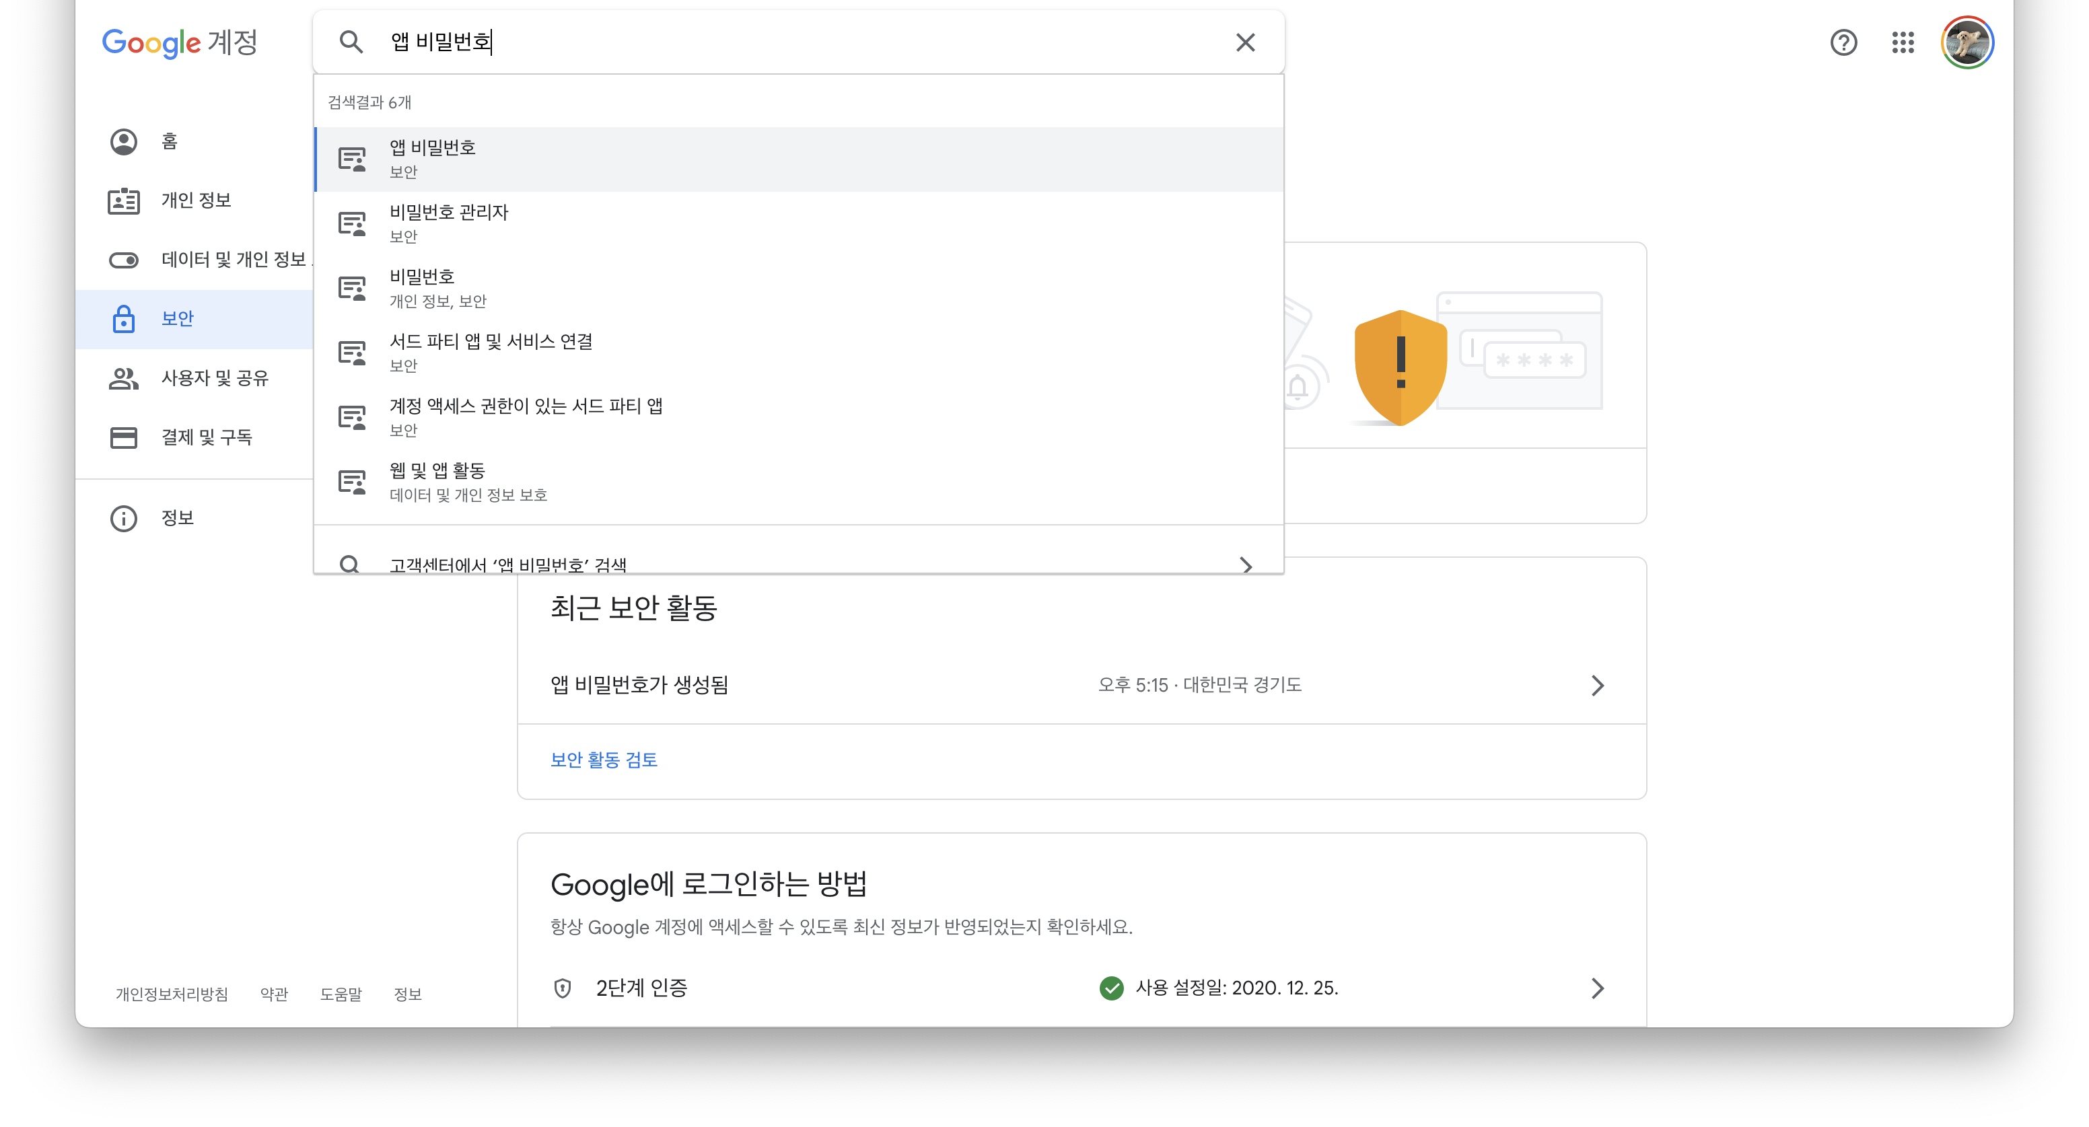The width and height of the screenshot is (2089, 1127).
Task: Click 보안 활동 검토 link
Action: tap(603, 760)
